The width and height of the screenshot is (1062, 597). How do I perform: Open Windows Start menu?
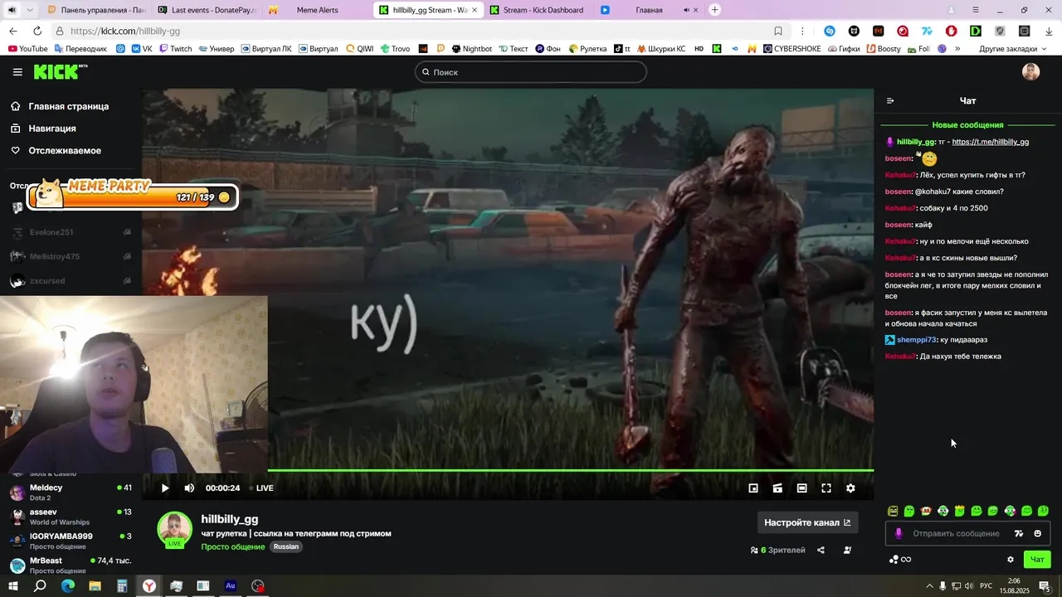pyautogui.click(x=12, y=586)
